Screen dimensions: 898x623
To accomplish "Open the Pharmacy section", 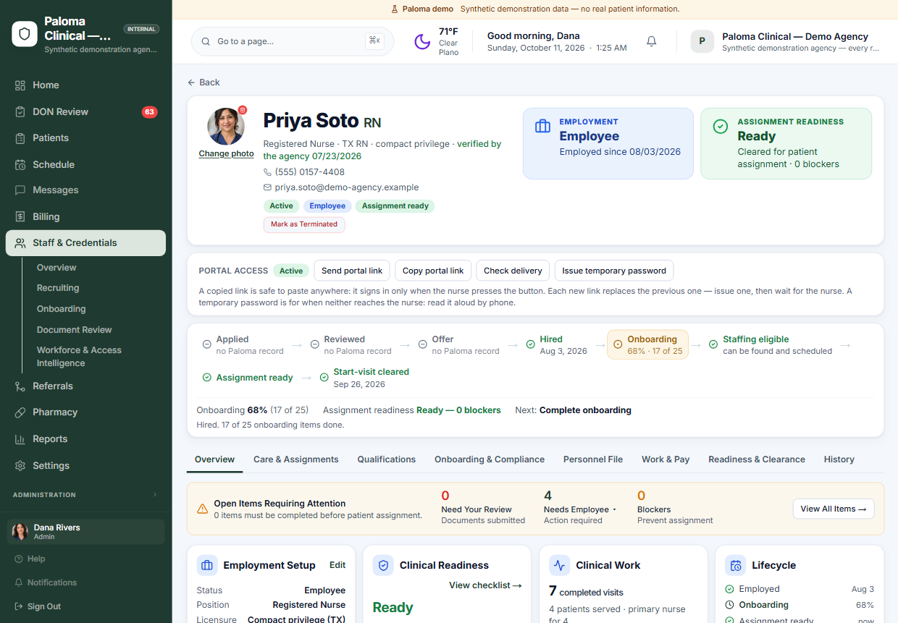I will click(x=85, y=412).
